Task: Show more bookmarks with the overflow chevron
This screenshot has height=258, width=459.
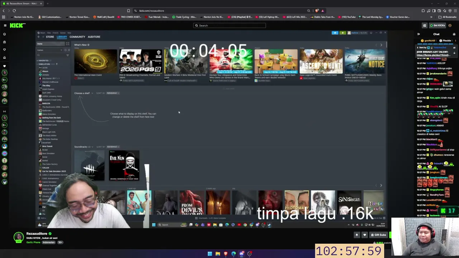Action: [431, 17]
